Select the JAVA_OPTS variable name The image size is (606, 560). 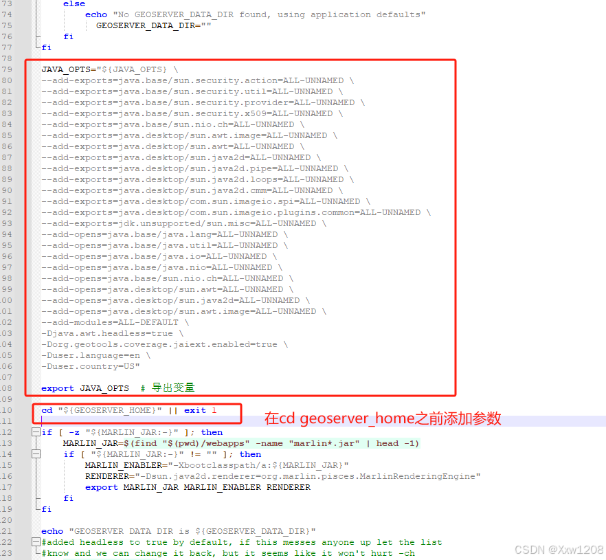pos(67,69)
